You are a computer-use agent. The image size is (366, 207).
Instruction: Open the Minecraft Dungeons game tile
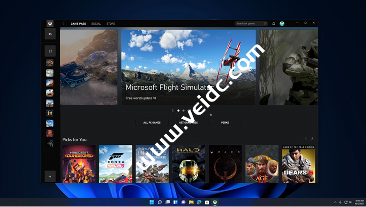click(79, 164)
